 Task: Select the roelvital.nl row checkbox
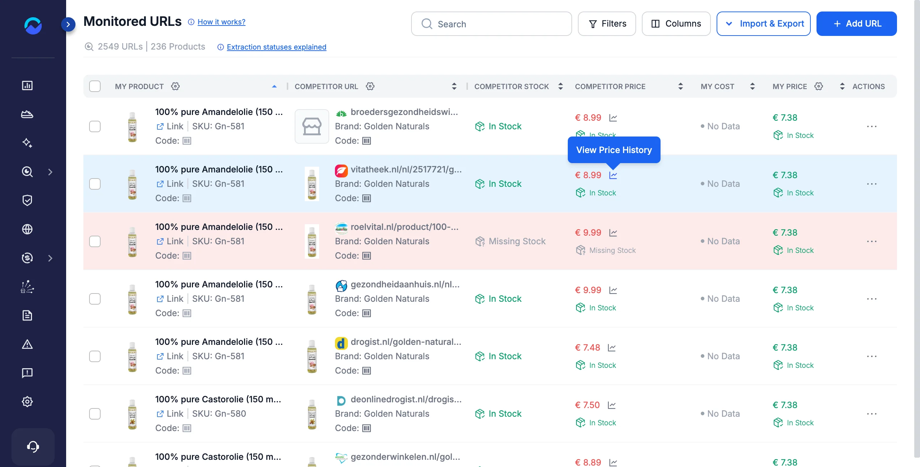(95, 241)
